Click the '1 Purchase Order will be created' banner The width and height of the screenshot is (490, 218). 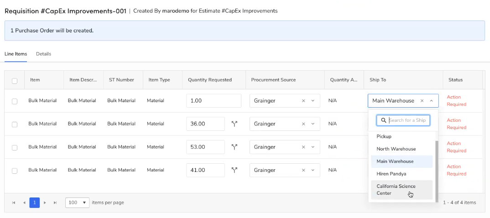245,31
